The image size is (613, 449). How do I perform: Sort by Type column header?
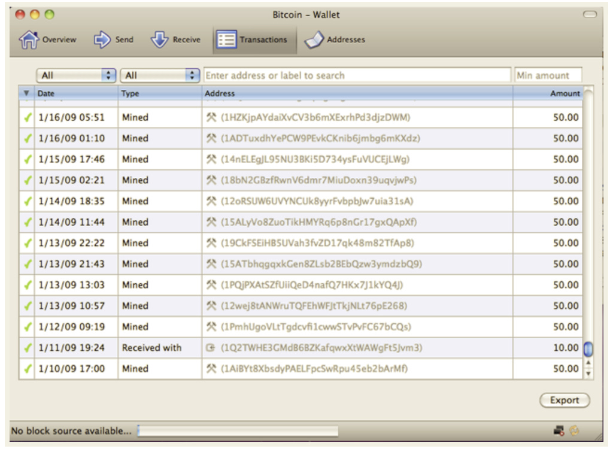click(160, 93)
